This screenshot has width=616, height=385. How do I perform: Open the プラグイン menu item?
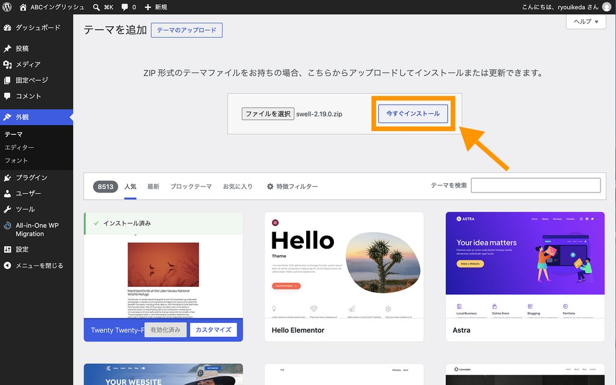(x=37, y=177)
